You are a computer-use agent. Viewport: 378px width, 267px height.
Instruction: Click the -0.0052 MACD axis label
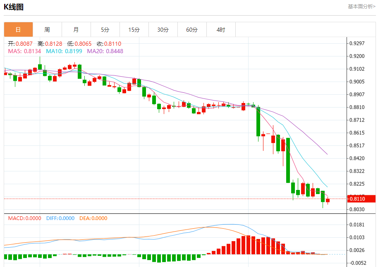pos(357,263)
